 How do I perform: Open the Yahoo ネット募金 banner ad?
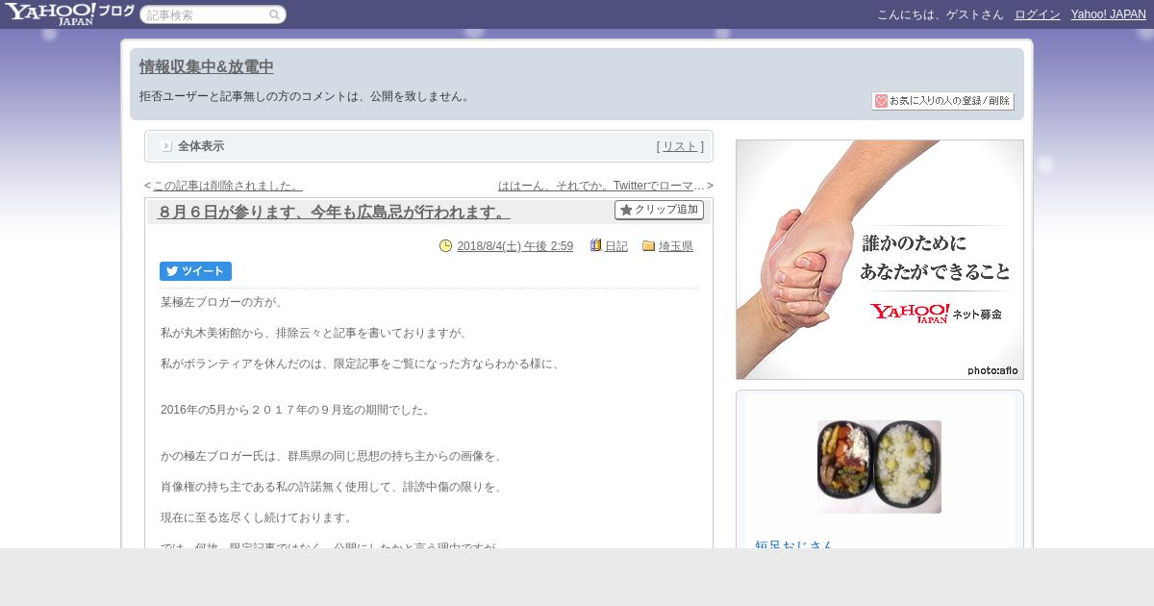click(x=880, y=260)
